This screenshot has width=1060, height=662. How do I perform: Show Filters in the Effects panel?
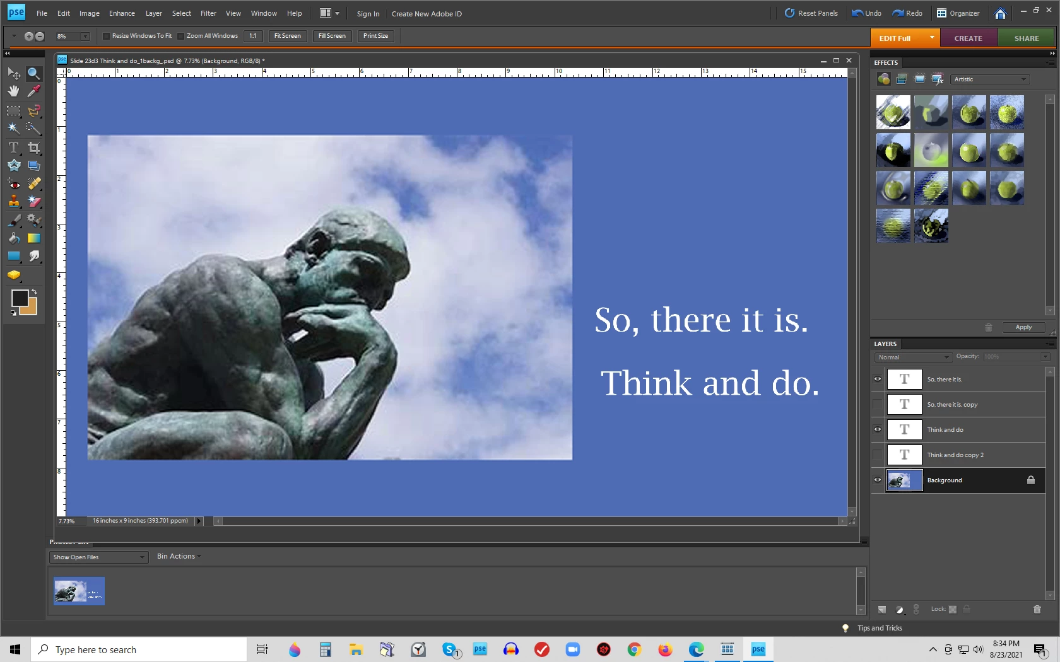883,79
